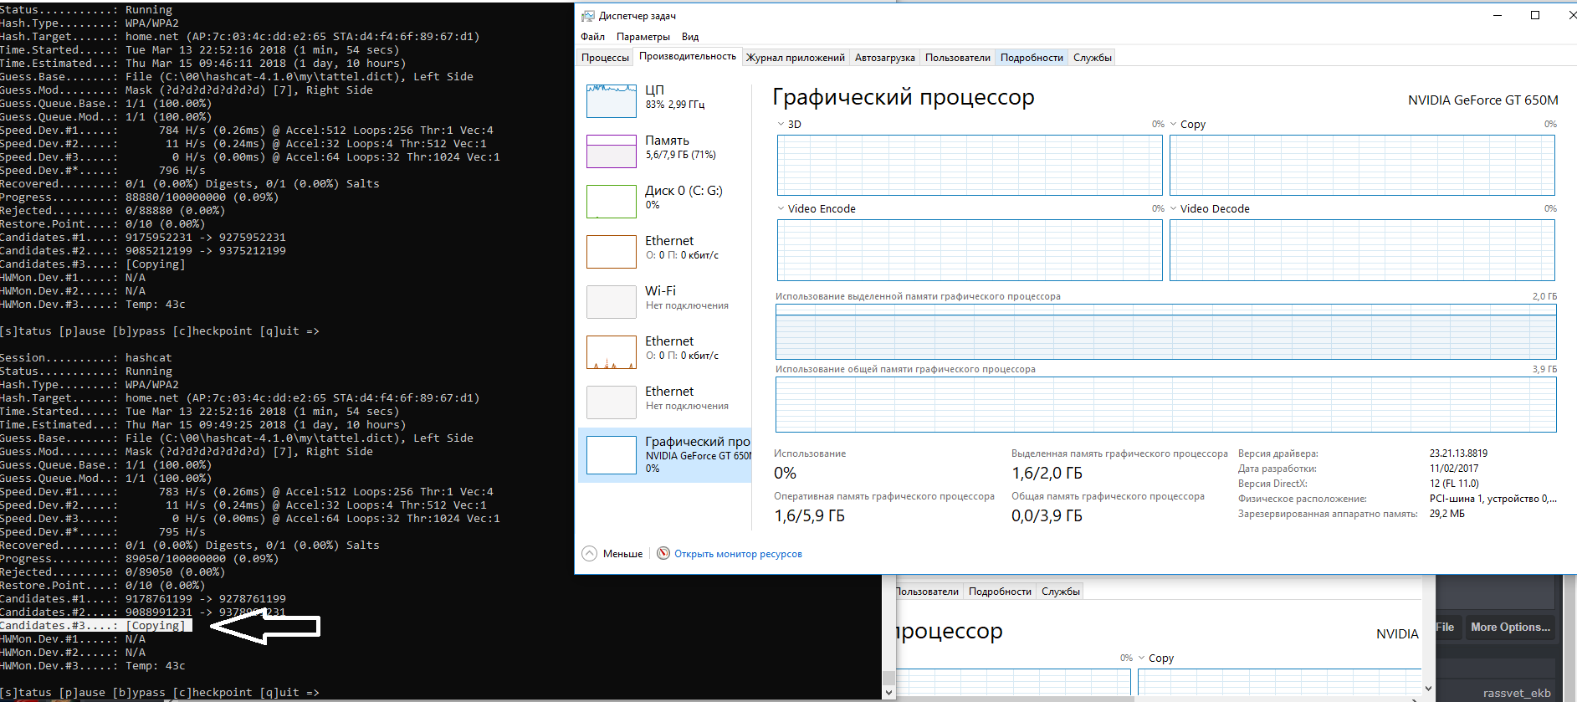This screenshot has height=702, width=1577.
Task: Switch to the Процессы tab
Action: (x=605, y=58)
